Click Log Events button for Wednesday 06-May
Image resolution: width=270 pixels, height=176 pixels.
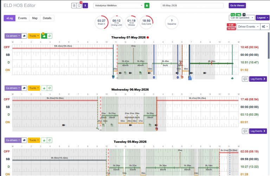(x=258, y=131)
